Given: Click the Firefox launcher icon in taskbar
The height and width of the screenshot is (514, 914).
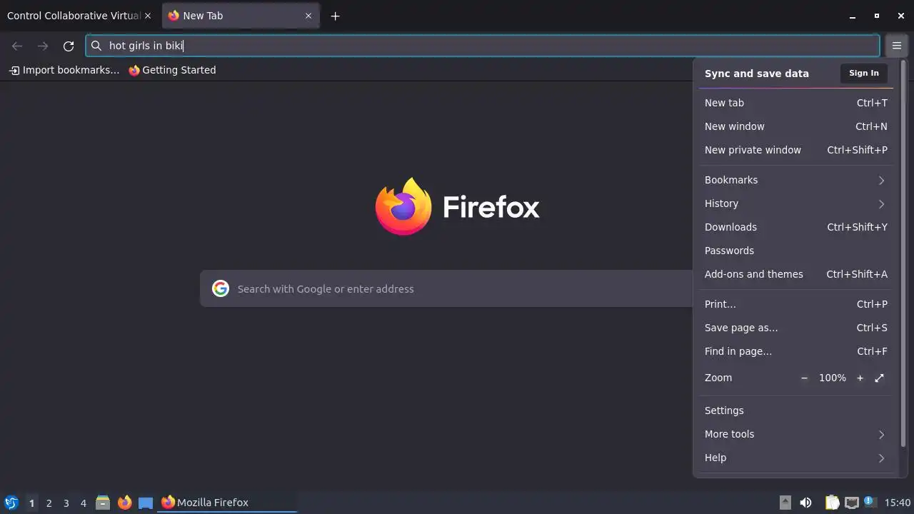Looking at the screenshot, I should point(125,503).
